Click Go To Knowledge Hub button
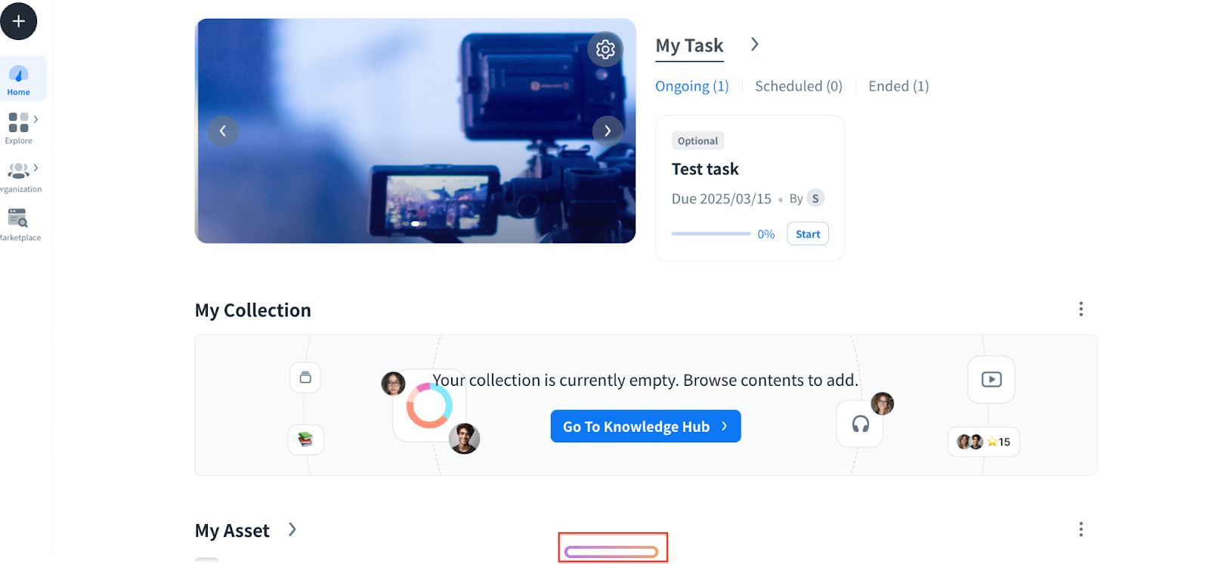 coord(645,427)
